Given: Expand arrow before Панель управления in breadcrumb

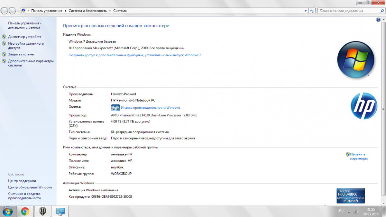Looking at the screenshot, I should (28, 11).
